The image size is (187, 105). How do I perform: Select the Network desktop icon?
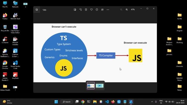pos(15,4)
